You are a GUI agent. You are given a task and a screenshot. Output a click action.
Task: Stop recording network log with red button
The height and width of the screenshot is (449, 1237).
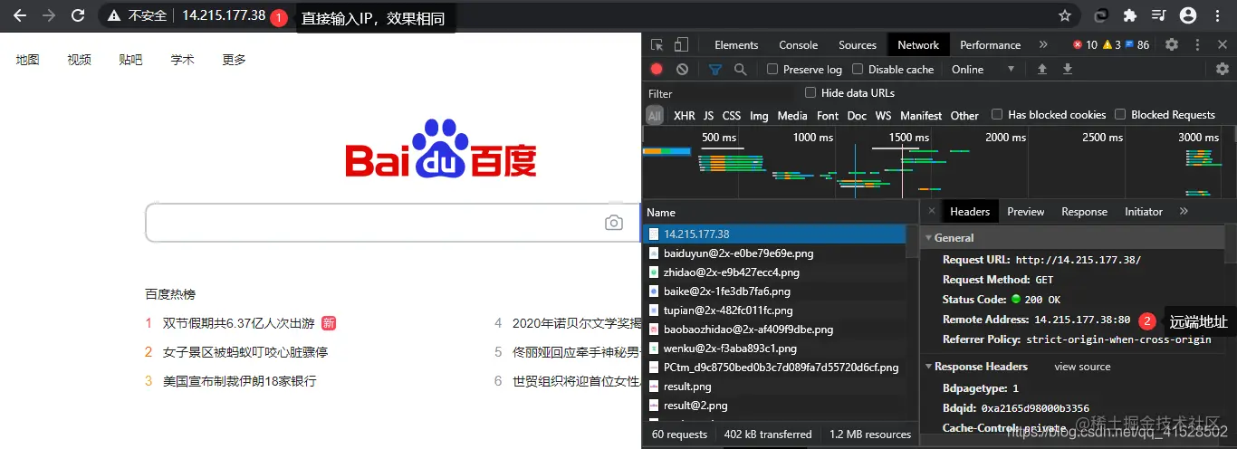click(x=657, y=69)
